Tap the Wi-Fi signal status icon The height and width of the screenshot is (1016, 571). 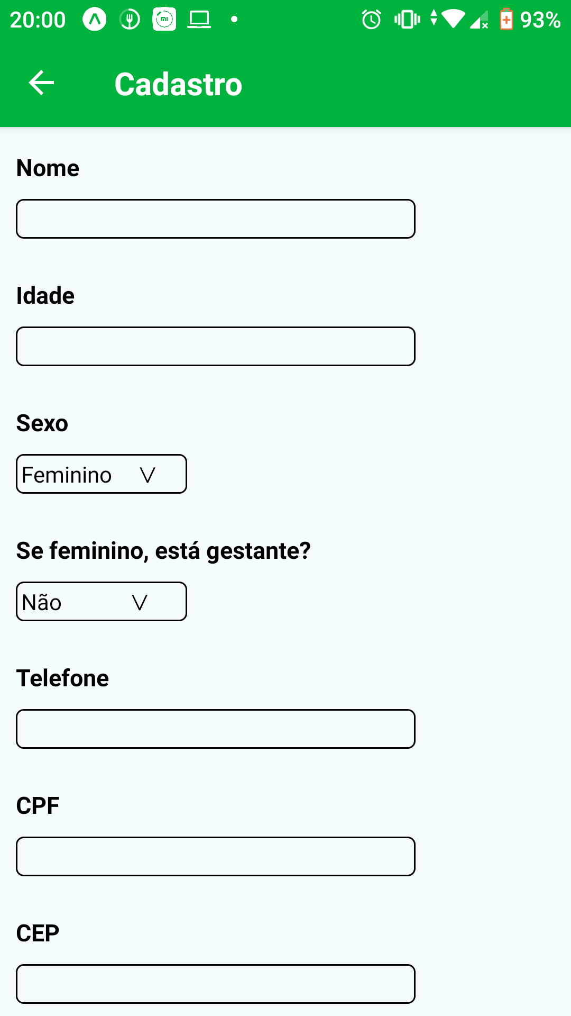(x=453, y=19)
